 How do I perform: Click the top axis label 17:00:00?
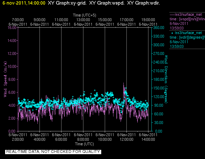click(x=126, y=20)
